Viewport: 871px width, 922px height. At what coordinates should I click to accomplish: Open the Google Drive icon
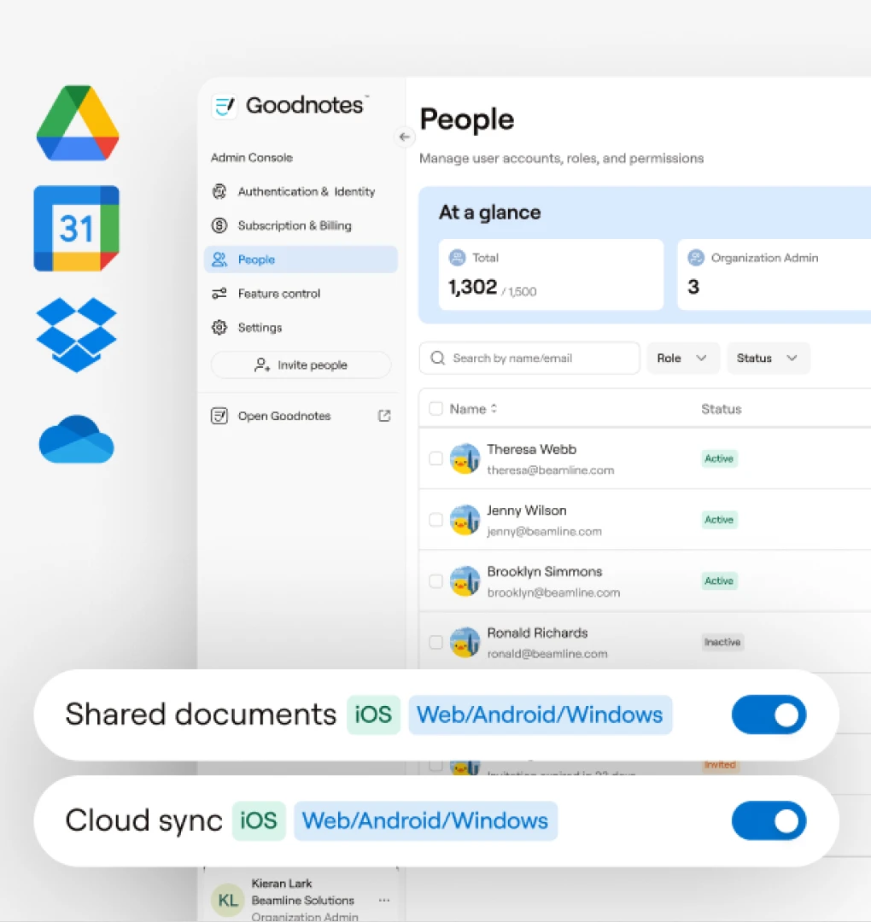point(78,123)
